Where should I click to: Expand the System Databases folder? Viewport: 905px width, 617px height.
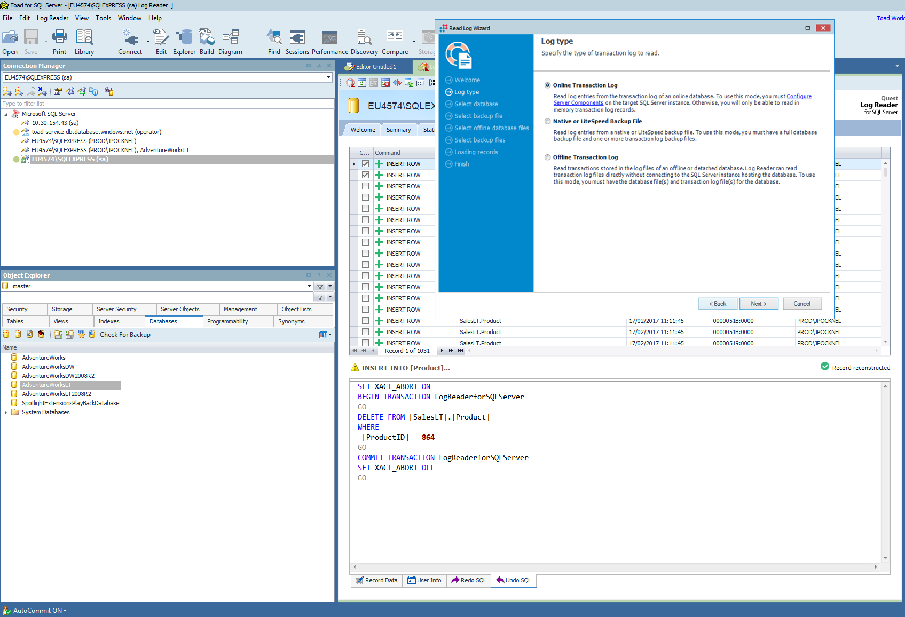(x=6, y=412)
